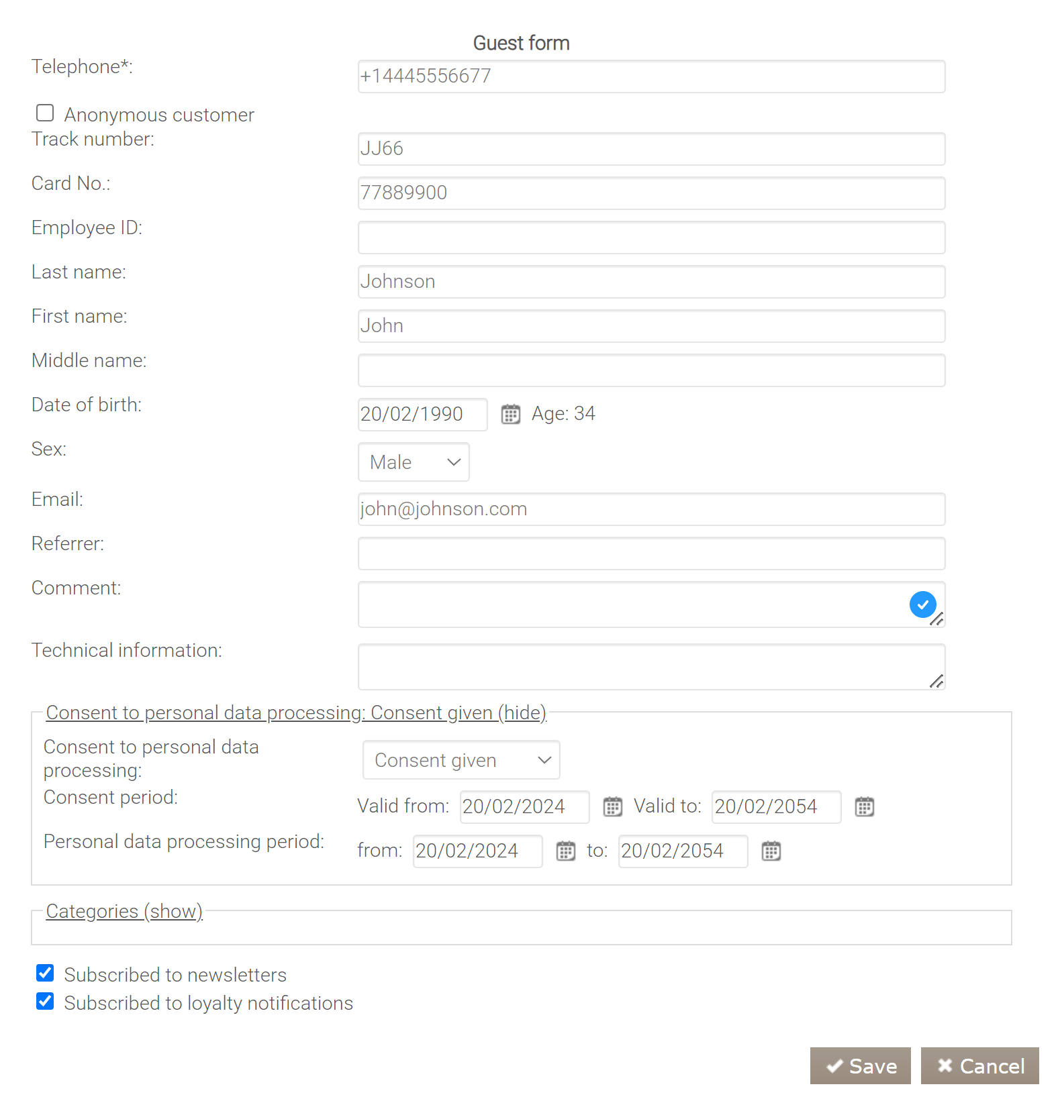Uncheck Subscribed to loyalty notifications
Screen dimensions: 1058x1103
pyautogui.click(x=45, y=1002)
